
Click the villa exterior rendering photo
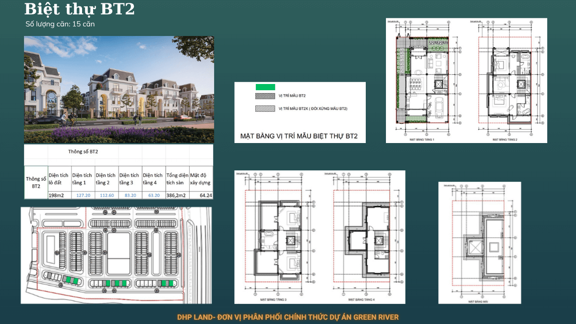(x=119, y=89)
